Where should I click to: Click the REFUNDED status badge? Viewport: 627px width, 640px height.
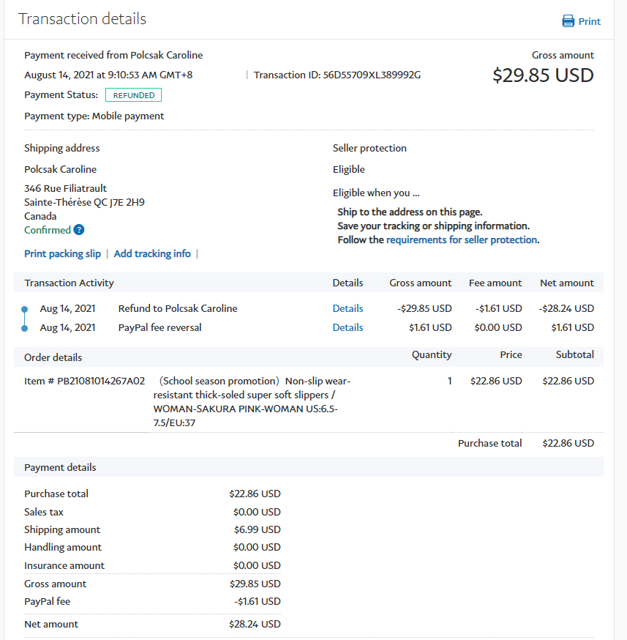(133, 95)
